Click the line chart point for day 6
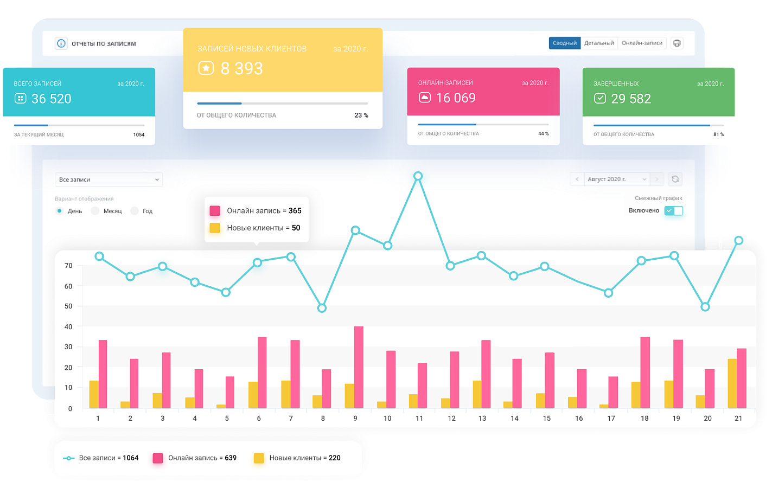This screenshot has width=772, height=488. click(x=258, y=262)
